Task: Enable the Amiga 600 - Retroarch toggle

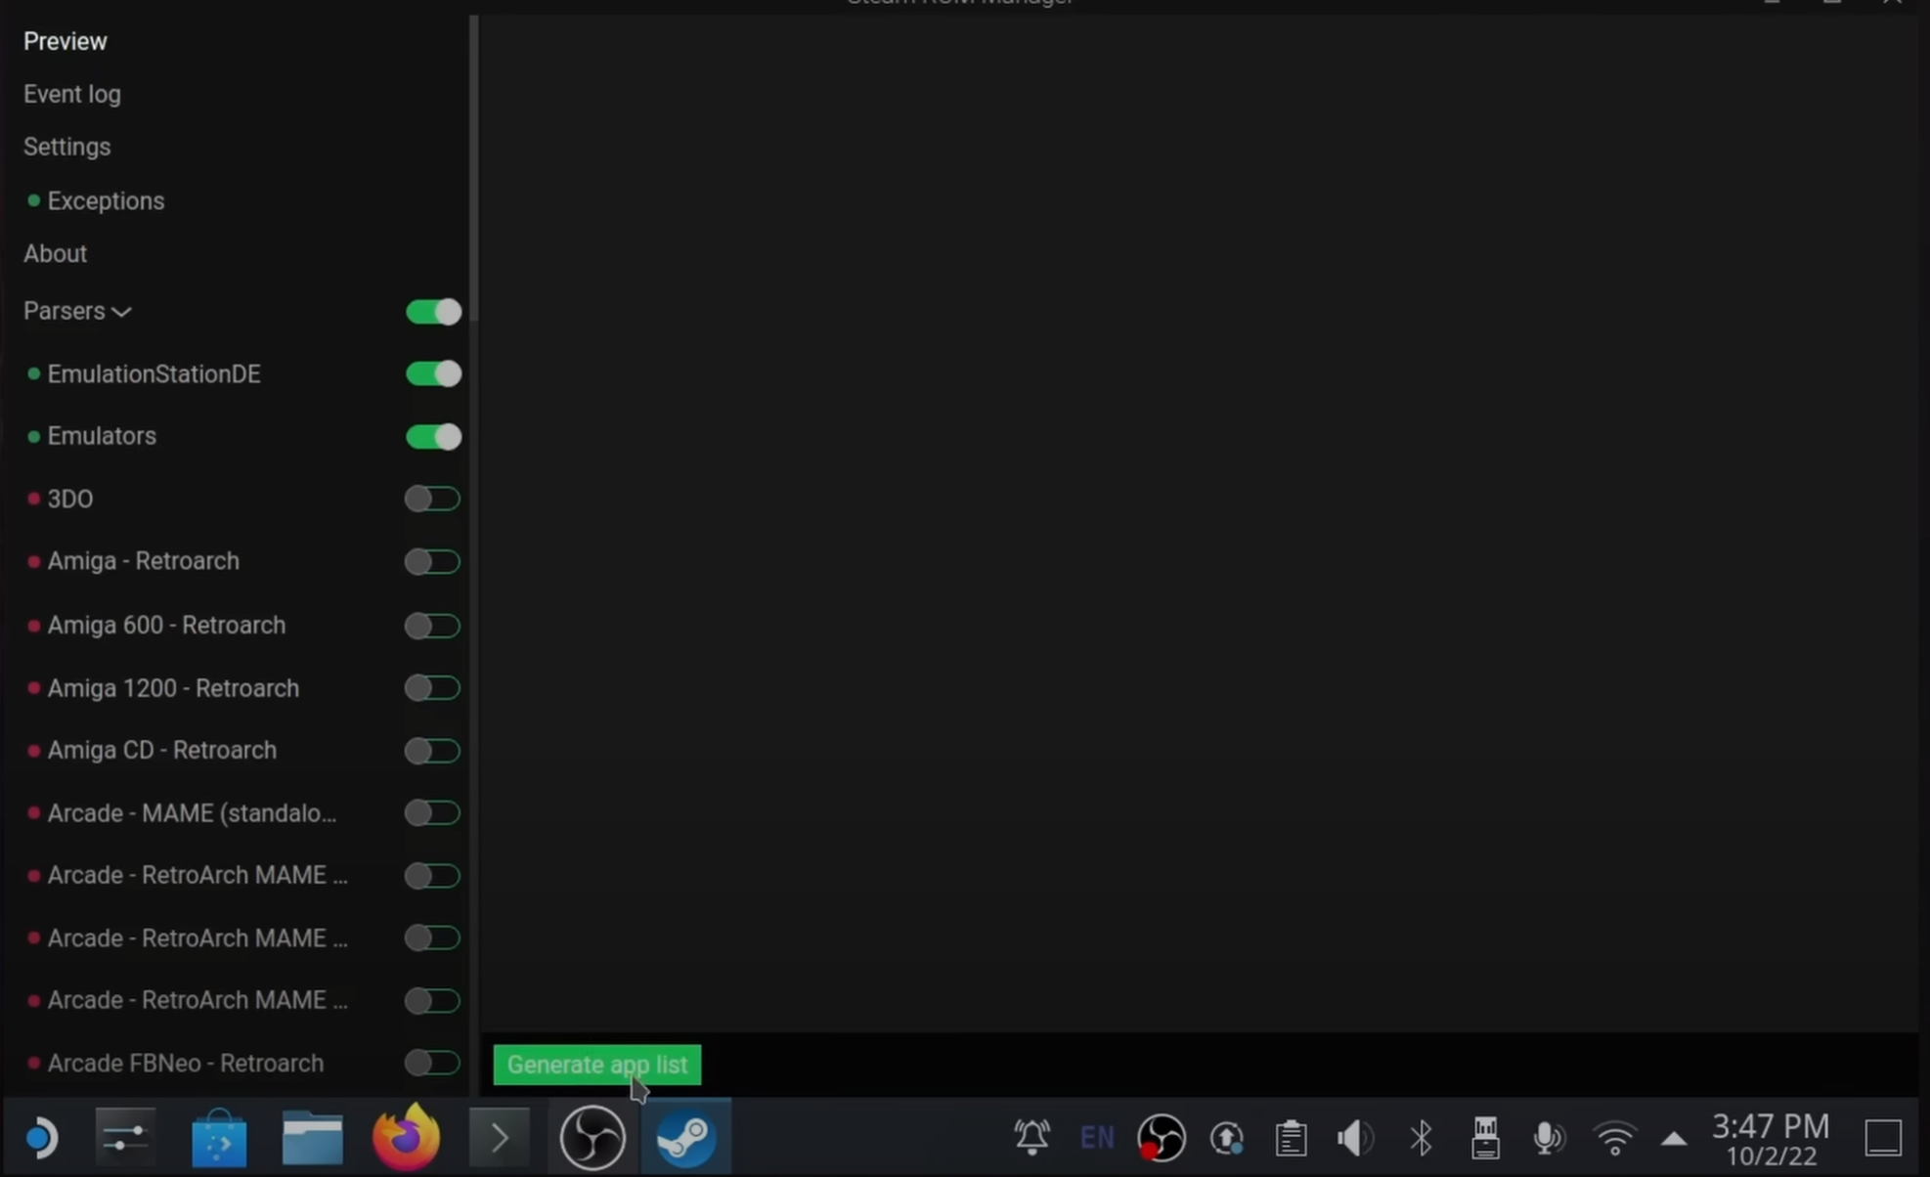Action: (x=432, y=625)
